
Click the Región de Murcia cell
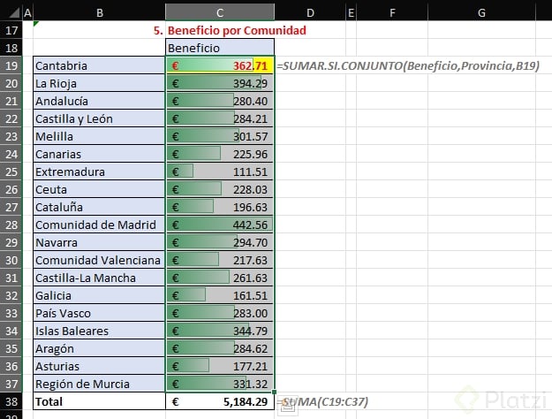click(x=98, y=384)
